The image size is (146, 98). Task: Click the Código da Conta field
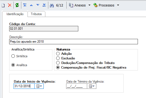[x=44, y=29]
